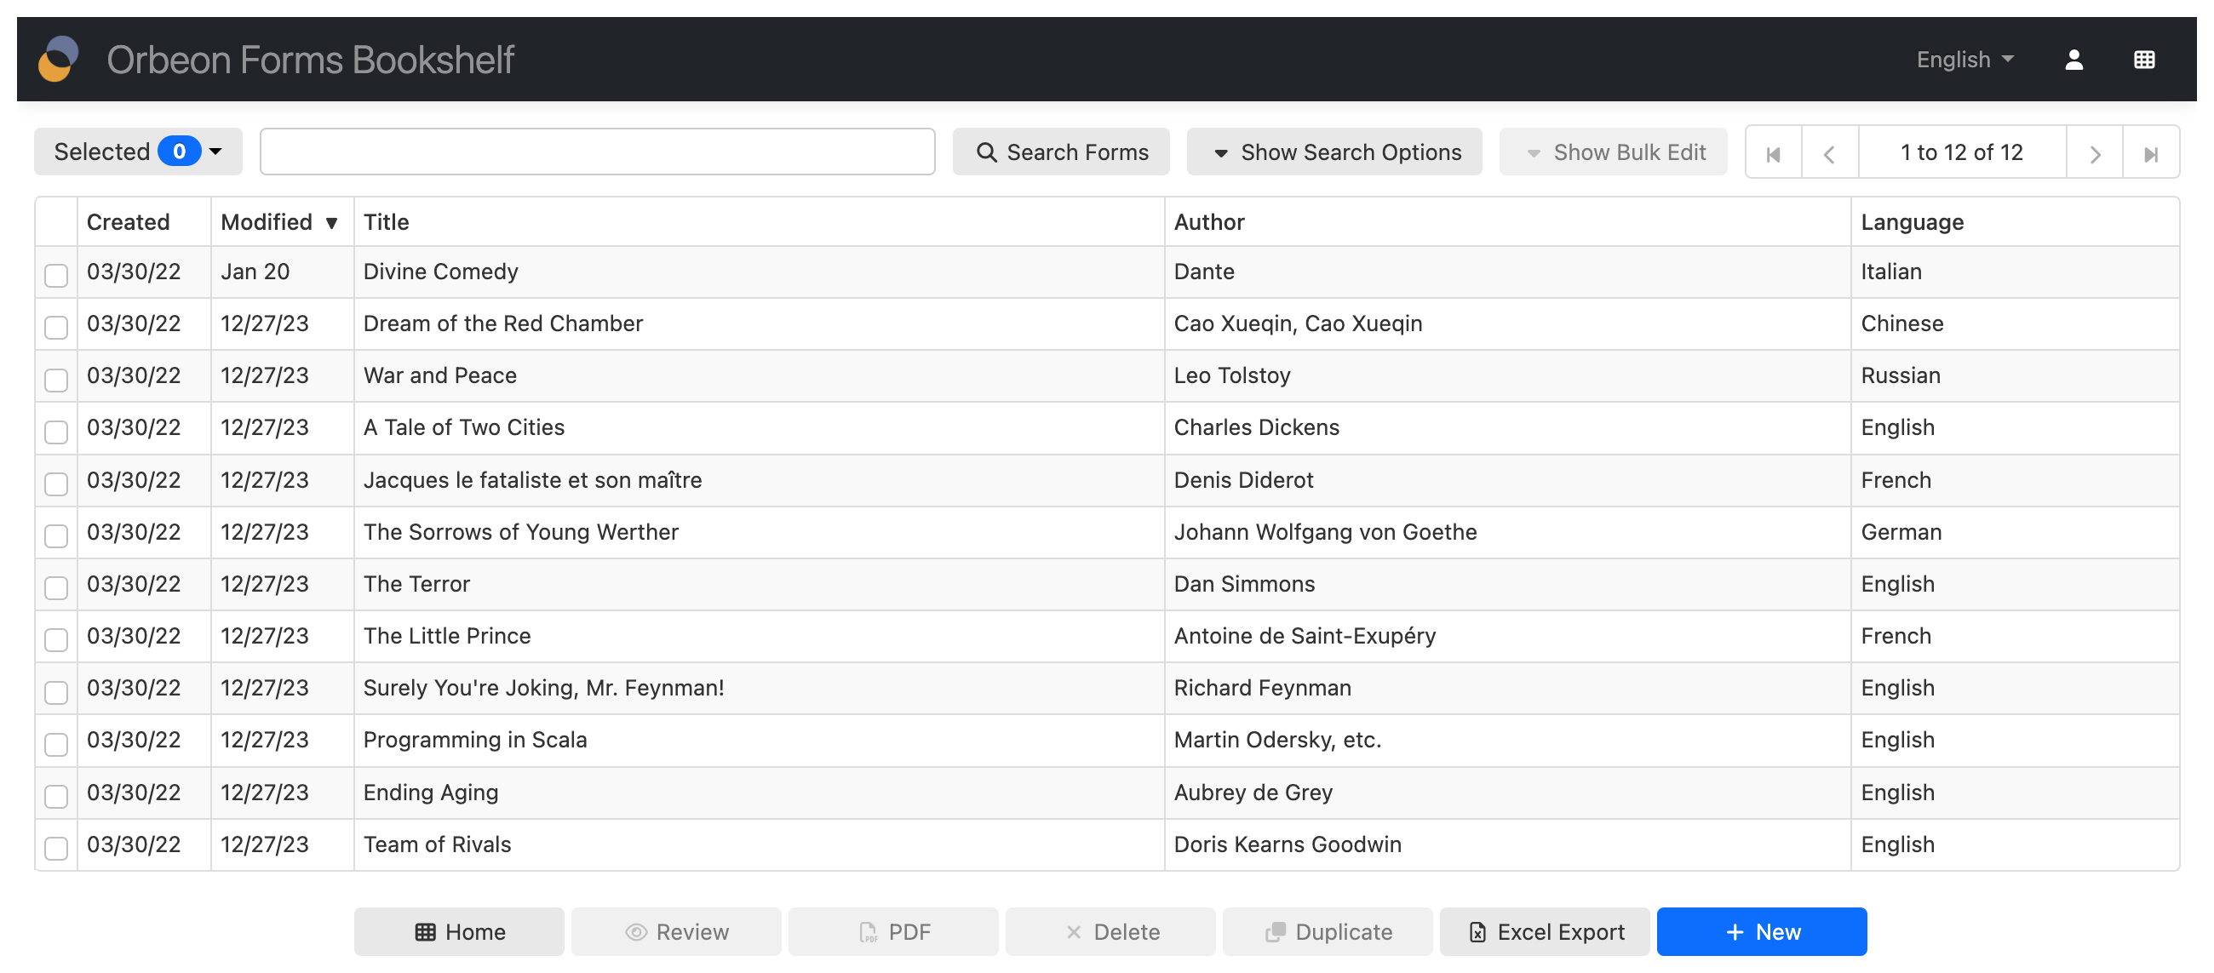Select Jacques le fataliste row checkbox
The height and width of the screenshot is (973, 2214).
[x=56, y=483]
